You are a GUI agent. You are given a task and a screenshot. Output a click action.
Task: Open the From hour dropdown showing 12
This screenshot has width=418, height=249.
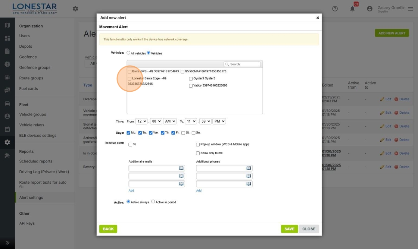[141, 121]
